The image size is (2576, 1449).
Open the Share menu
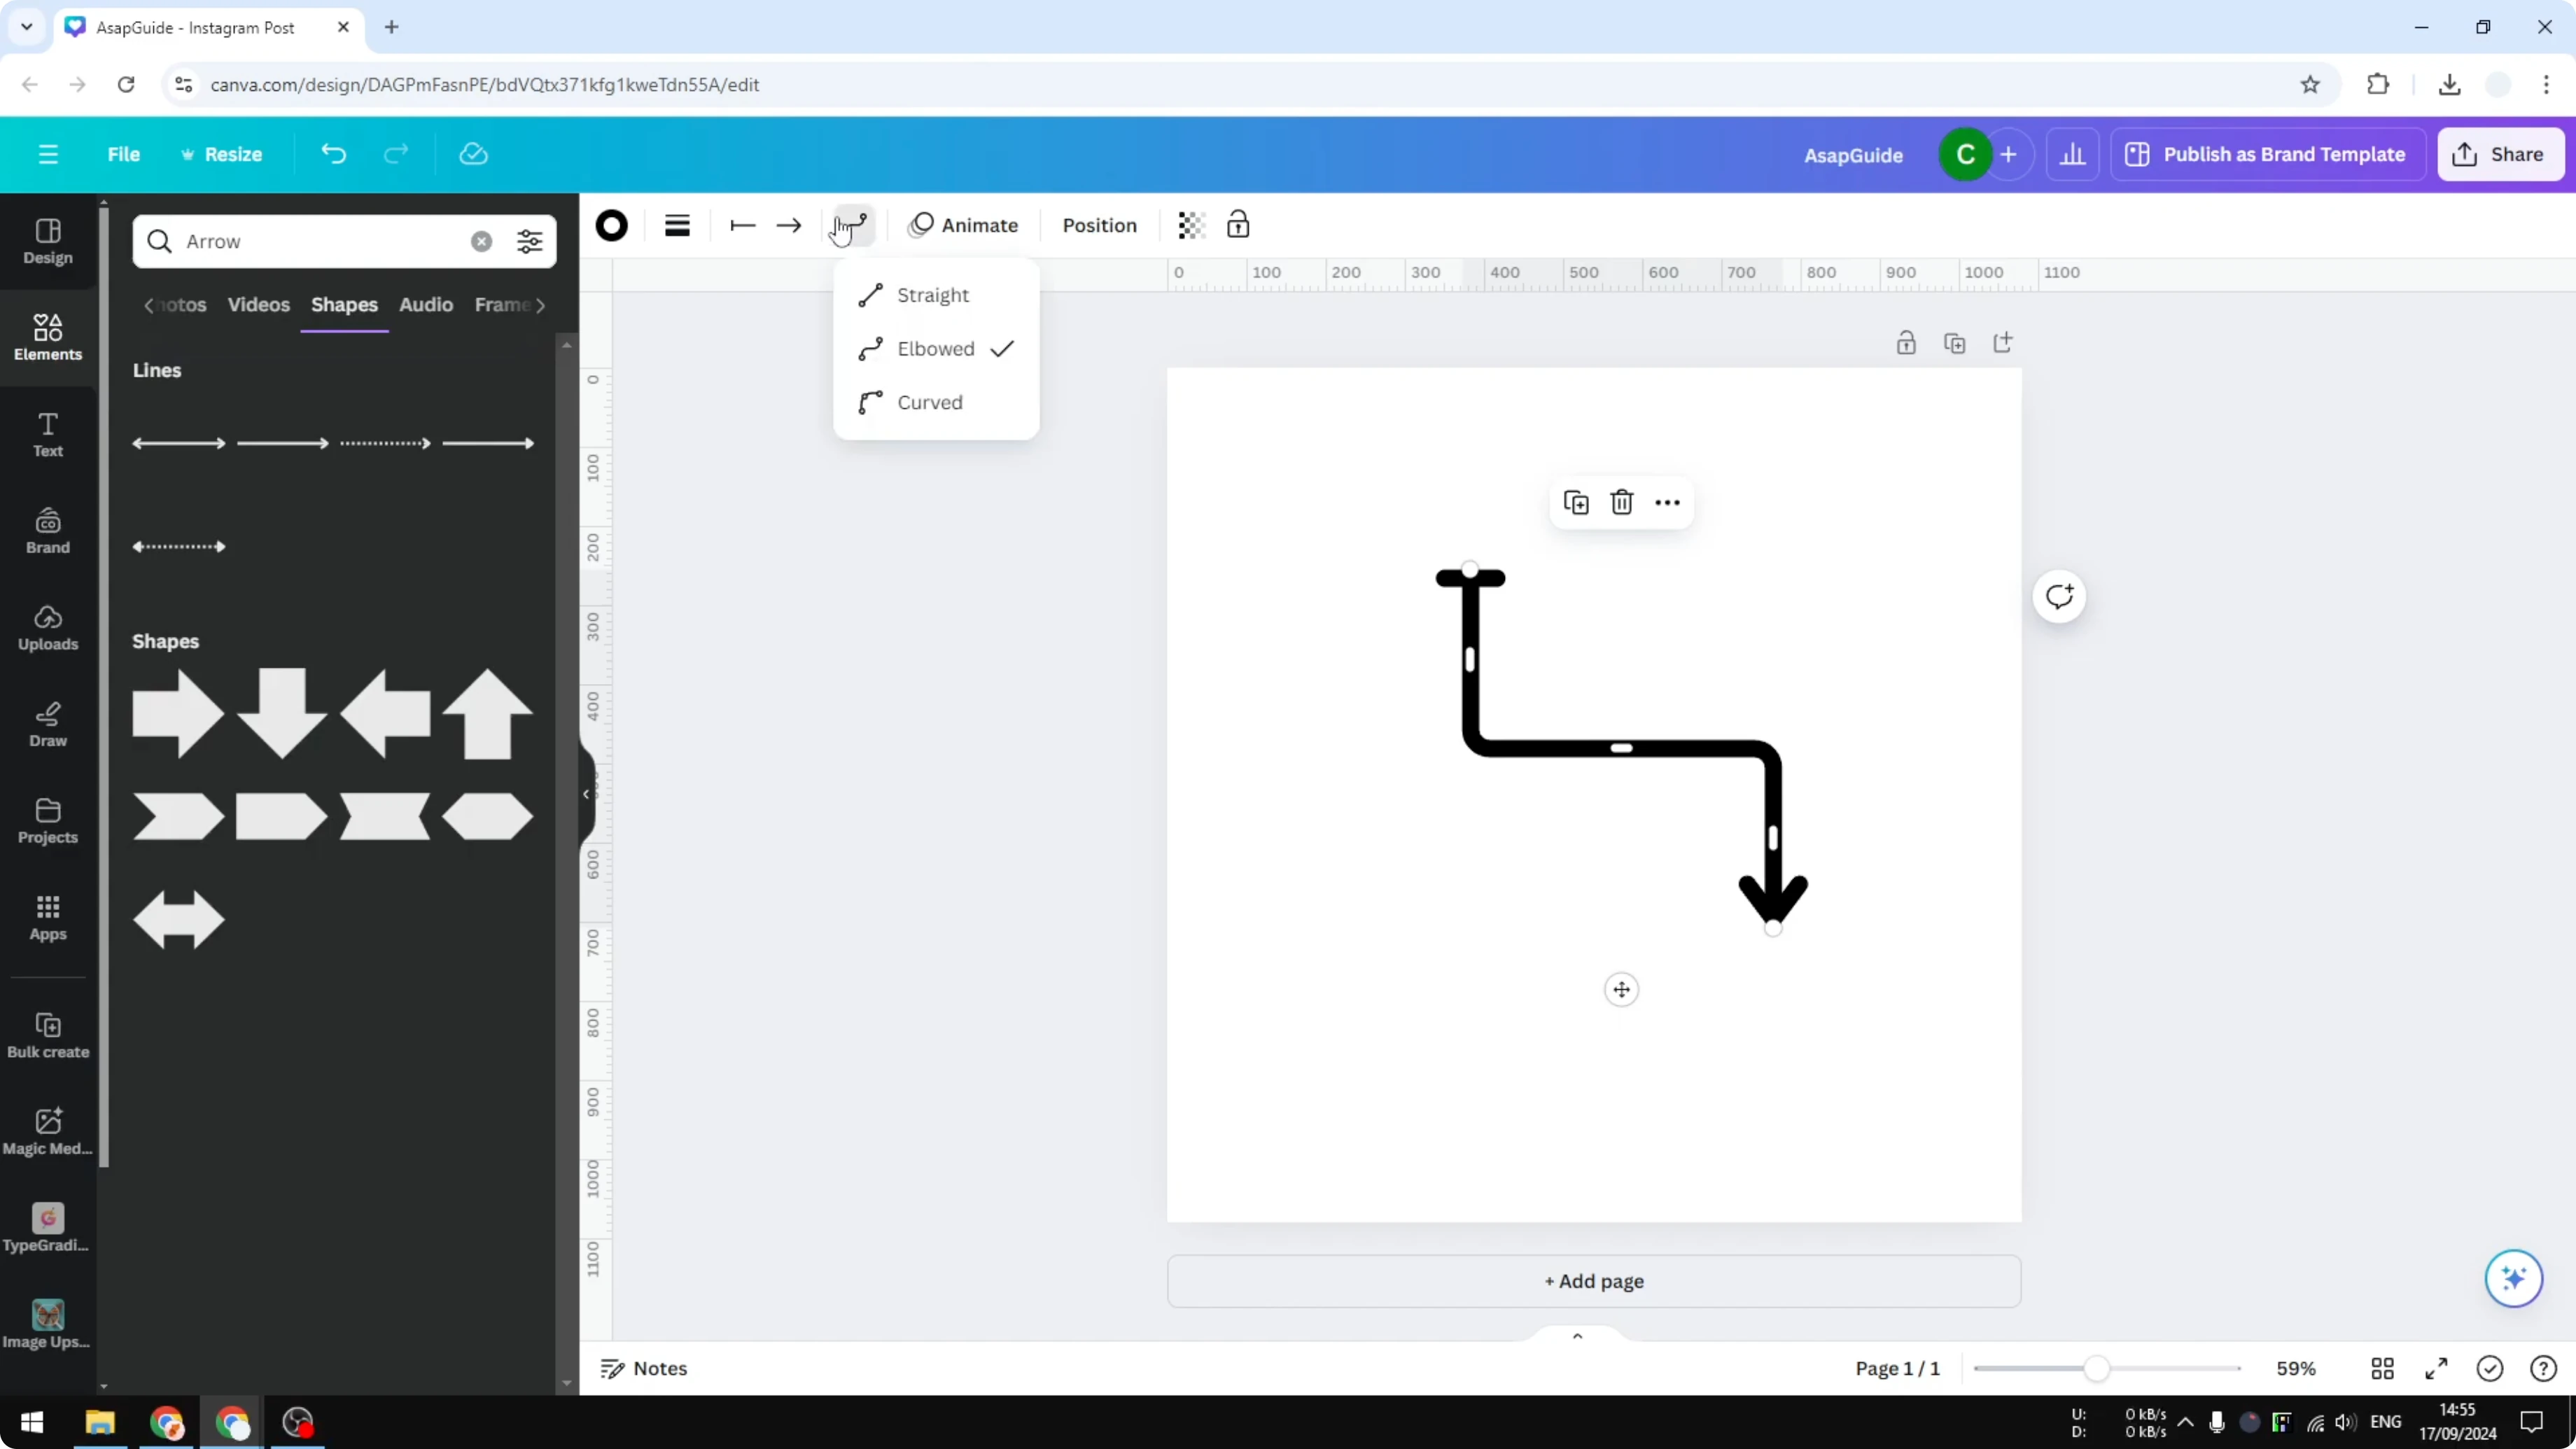[x=2499, y=154]
